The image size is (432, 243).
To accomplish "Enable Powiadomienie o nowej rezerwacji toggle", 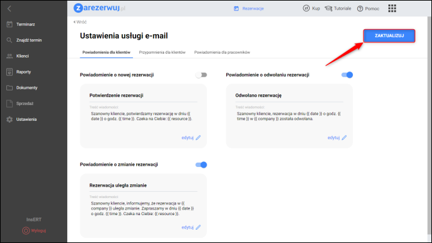I will pos(201,75).
